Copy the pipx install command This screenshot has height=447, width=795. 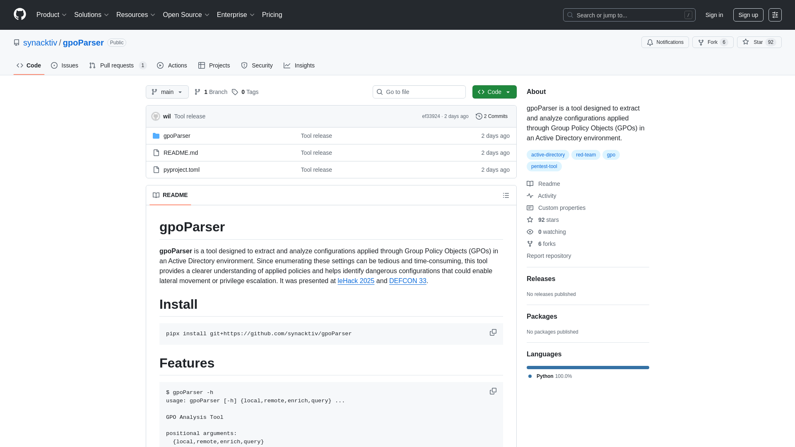(493, 333)
